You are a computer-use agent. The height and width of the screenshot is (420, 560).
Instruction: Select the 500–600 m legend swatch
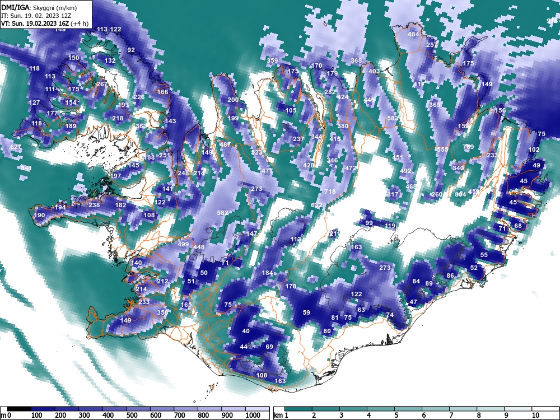[138, 409]
